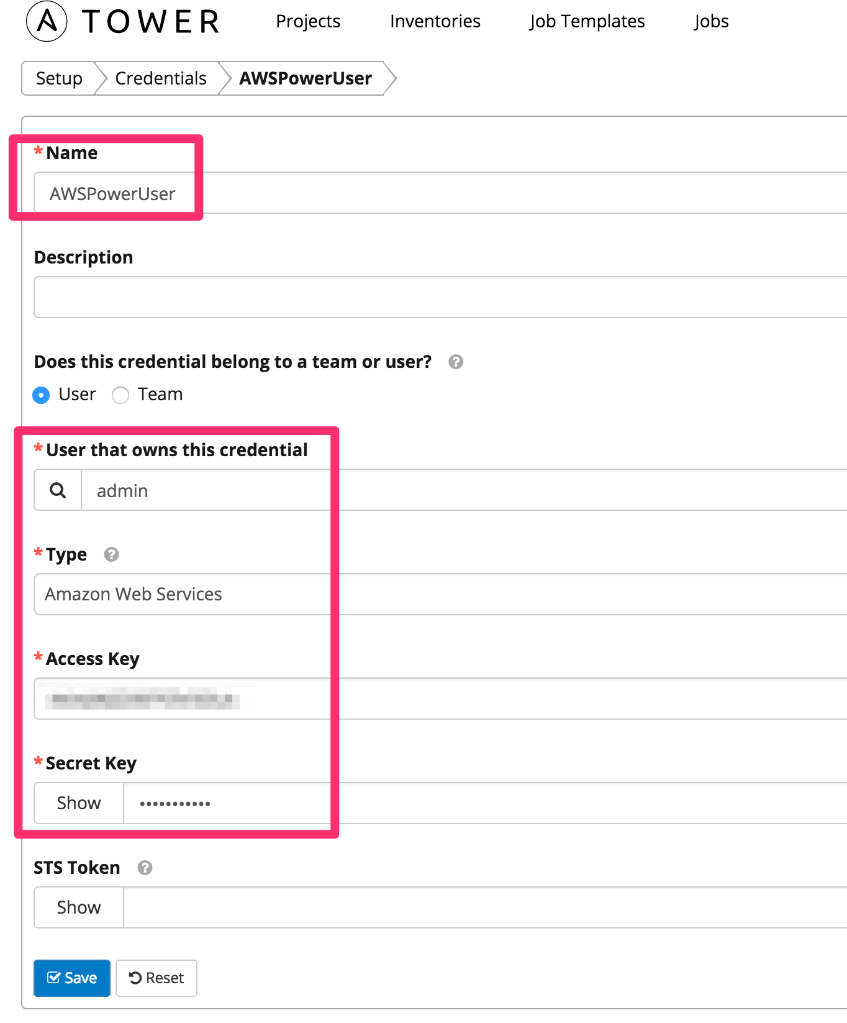Click the magnifying glass to search users
Screen dimensions: 847x1023
click(57, 490)
